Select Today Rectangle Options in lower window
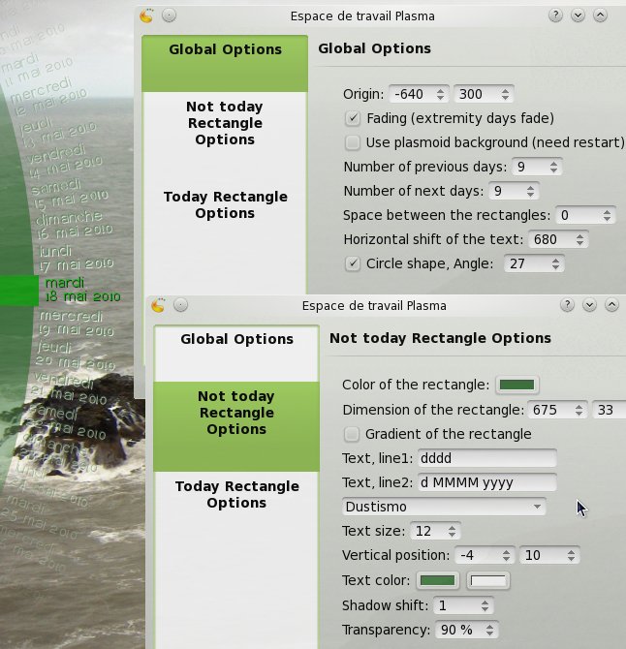The height and width of the screenshot is (649, 626). [236, 494]
